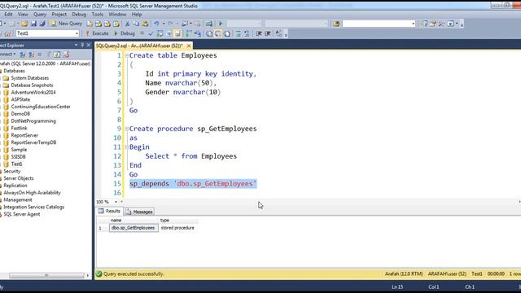
Task: Collapse the Create procedure code block
Action: pyautogui.click(x=127, y=129)
